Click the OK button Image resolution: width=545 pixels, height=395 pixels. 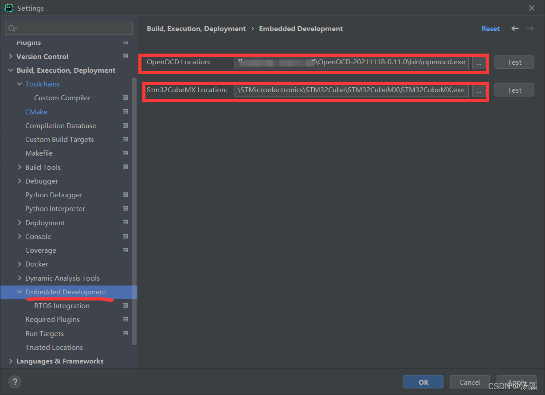pos(423,382)
